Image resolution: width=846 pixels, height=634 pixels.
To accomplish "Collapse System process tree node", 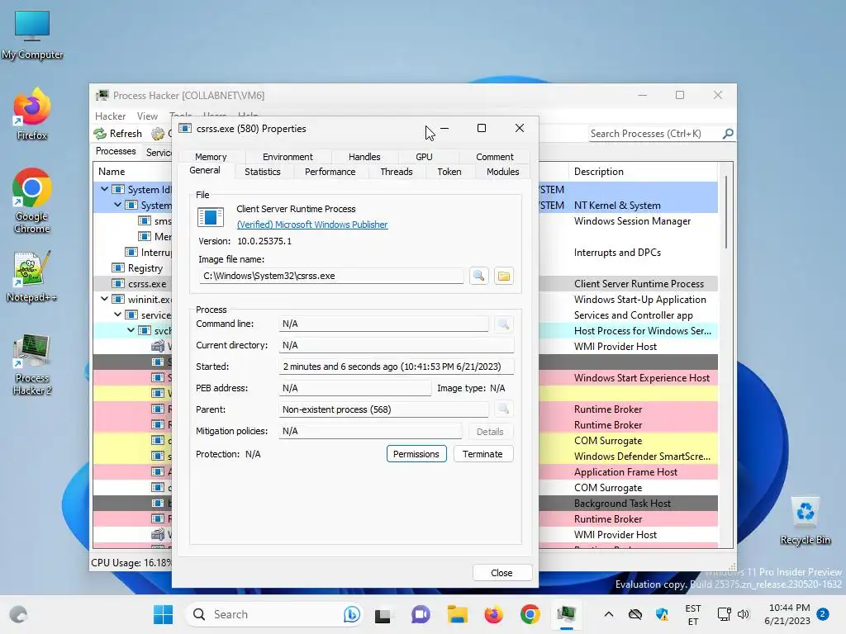I will tap(117, 205).
